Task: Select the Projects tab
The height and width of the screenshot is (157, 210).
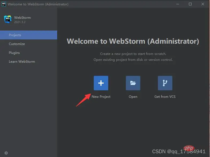Action: 29,35
